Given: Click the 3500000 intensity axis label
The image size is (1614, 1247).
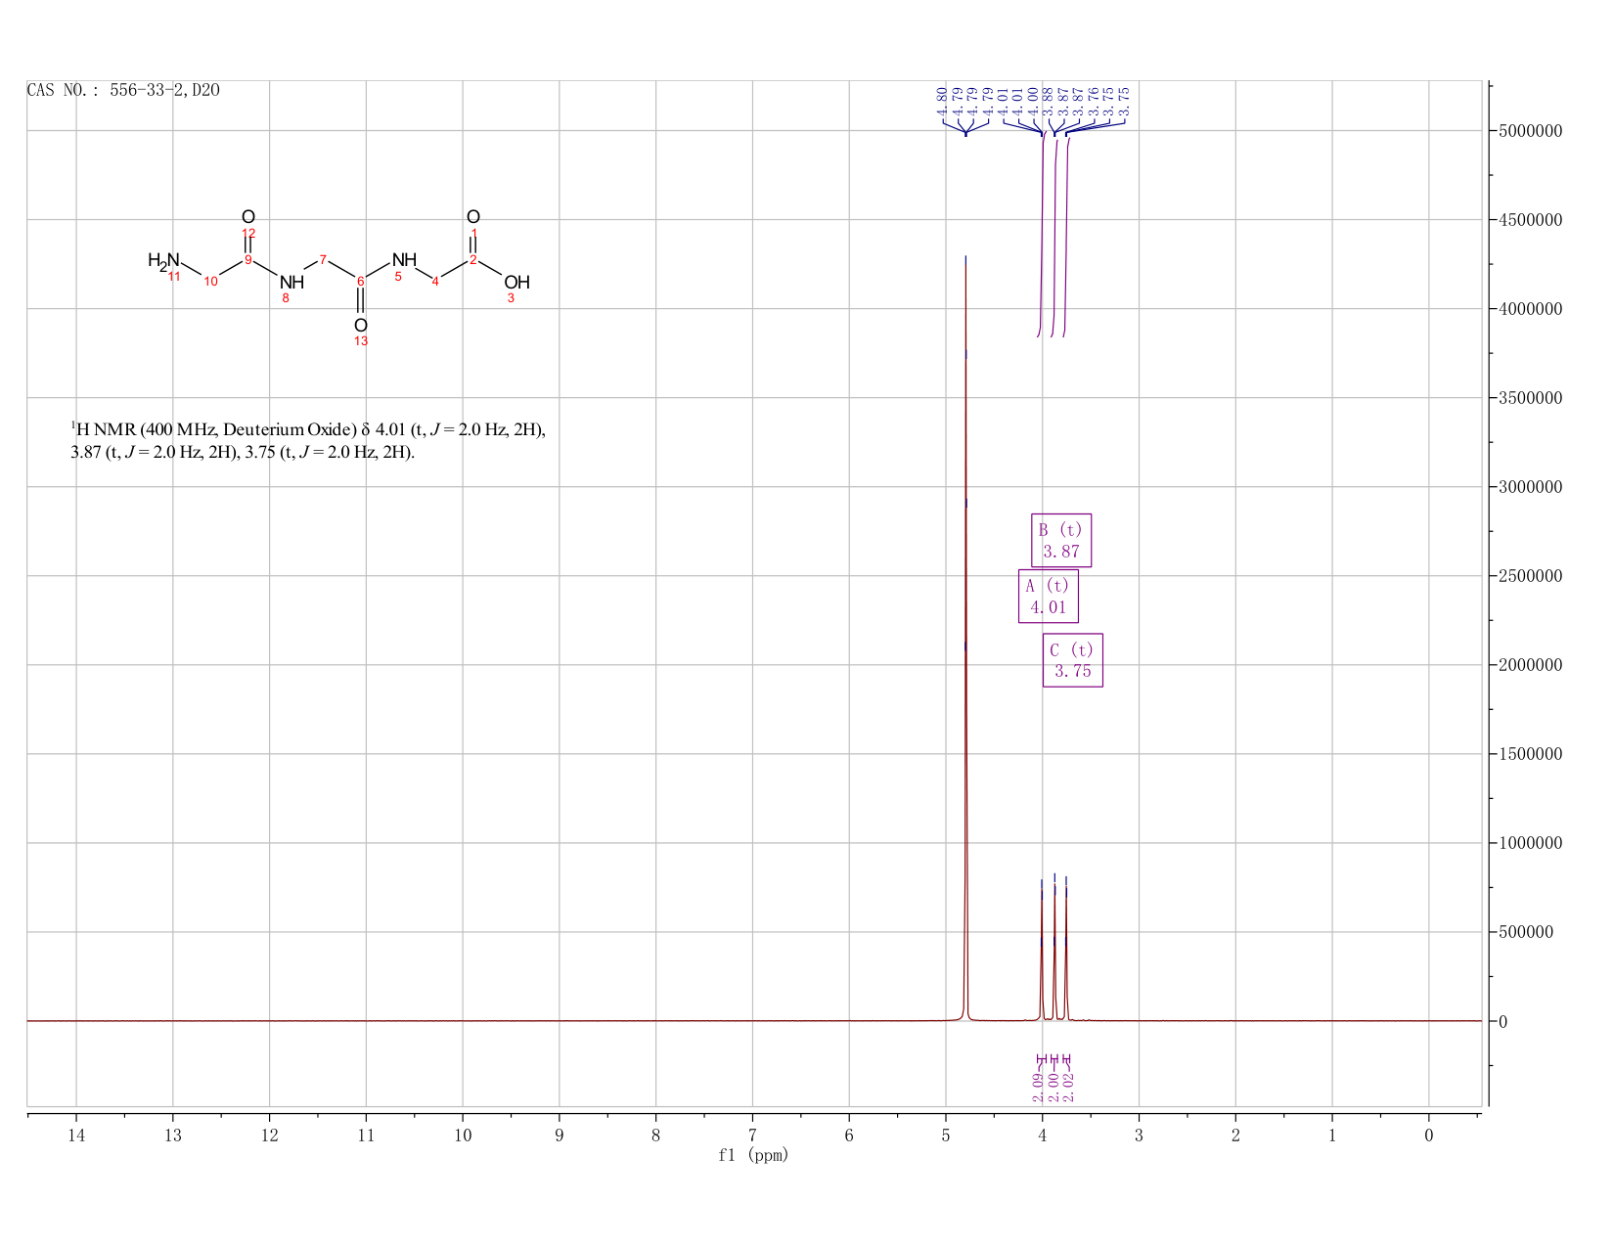Looking at the screenshot, I should (x=1529, y=398).
